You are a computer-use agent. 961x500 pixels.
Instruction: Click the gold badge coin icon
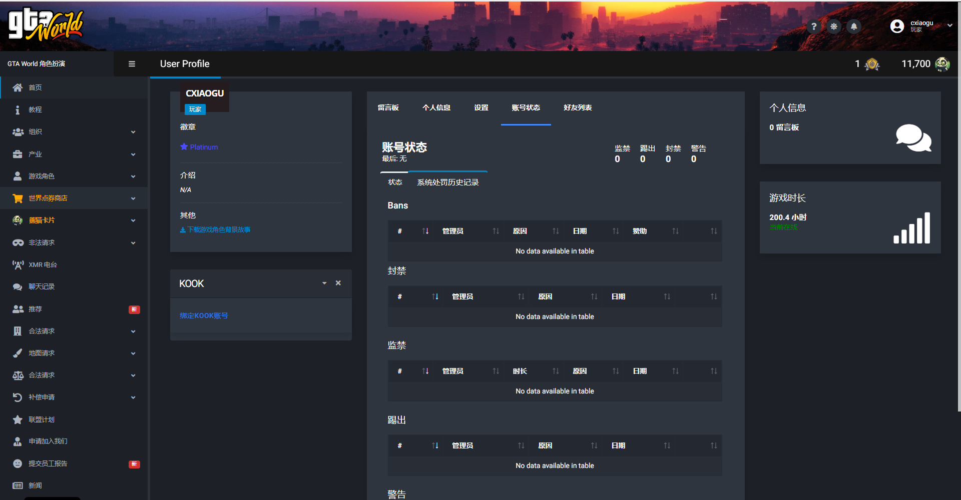(x=872, y=64)
